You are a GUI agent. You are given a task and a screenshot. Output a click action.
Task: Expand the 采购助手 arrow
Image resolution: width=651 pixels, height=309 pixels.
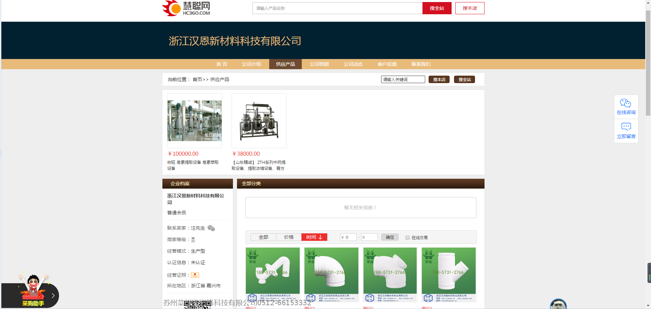coord(53,295)
